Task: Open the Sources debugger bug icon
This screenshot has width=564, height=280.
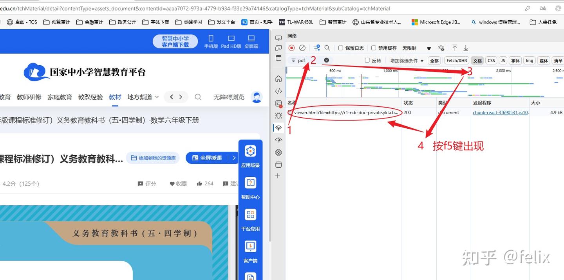Action: (x=278, y=115)
